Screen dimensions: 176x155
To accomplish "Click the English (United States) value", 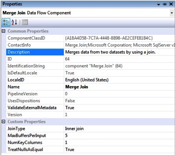I will tap(87, 80).
